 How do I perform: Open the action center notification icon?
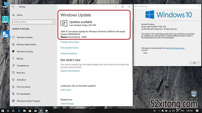(x=197, y=111)
